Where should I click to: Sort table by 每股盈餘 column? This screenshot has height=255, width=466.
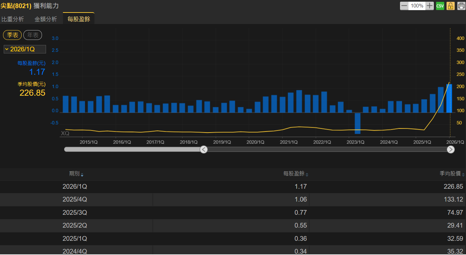pyautogui.click(x=296, y=174)
